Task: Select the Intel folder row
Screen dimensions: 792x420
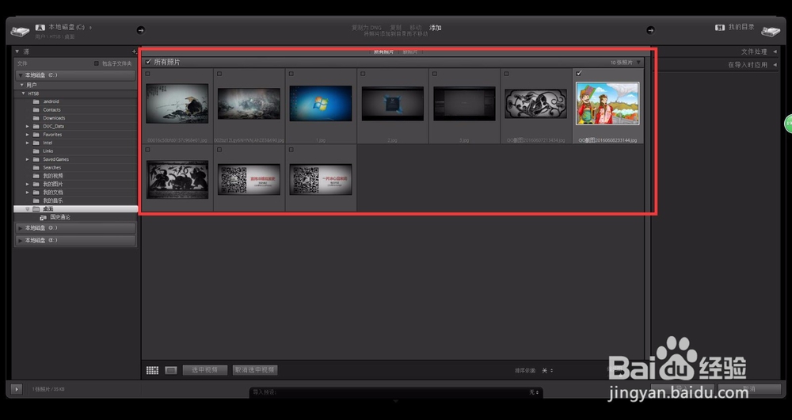Action: 76,143
